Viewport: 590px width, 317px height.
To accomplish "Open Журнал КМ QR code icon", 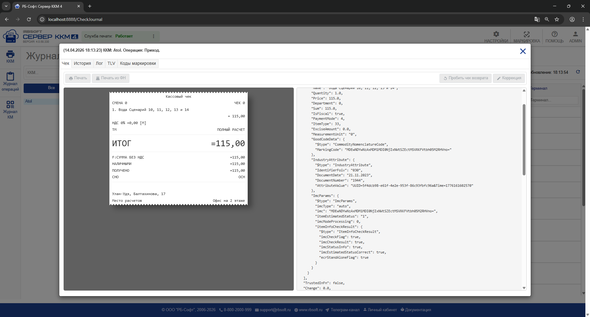I will pos(10,104).
